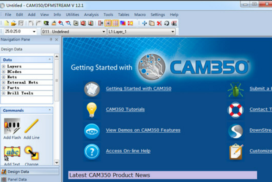Viewport: 272px width, 182px height.
Task: Select the Move tool with blue arrows
Action: tap(144, 23)
